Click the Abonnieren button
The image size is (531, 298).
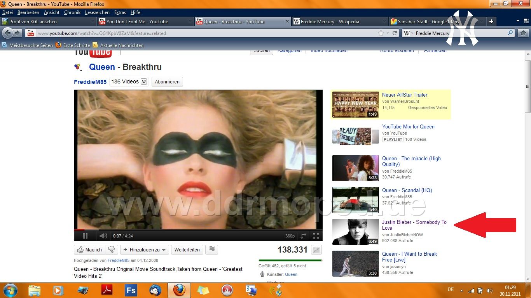coord(167,82)
